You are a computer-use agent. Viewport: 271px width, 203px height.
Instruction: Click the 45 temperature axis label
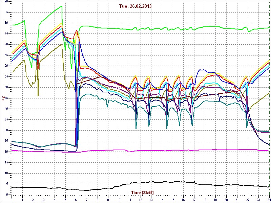point(6,98)
